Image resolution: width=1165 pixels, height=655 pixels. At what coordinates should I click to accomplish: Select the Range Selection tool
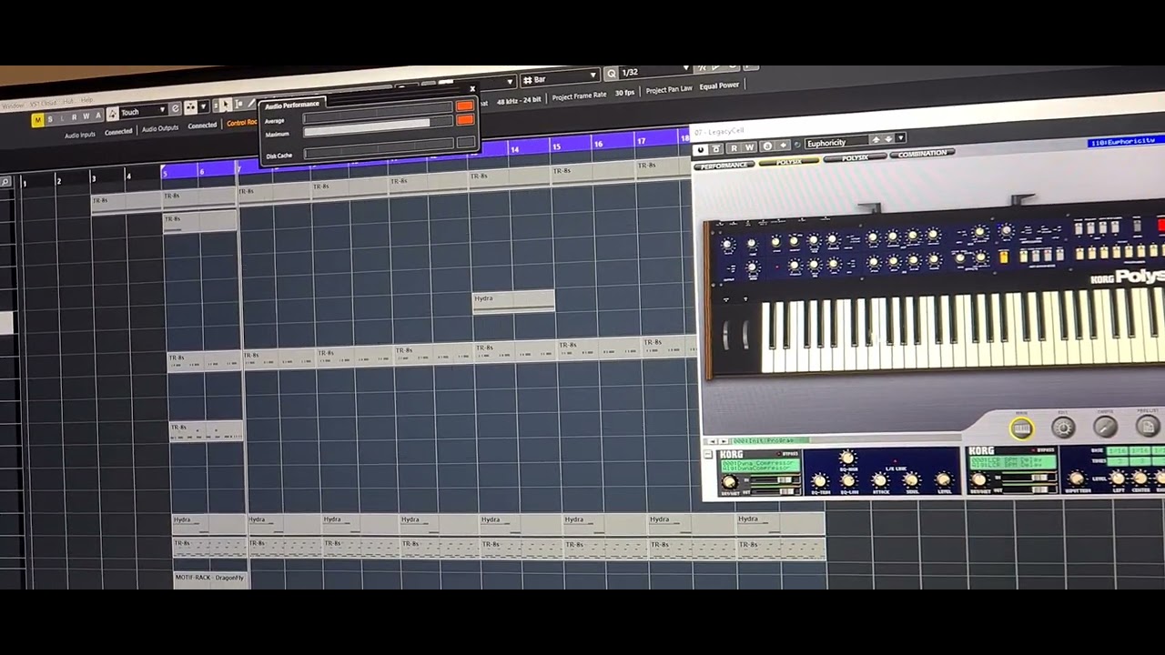pyautogui.click(x=238, y=105)
